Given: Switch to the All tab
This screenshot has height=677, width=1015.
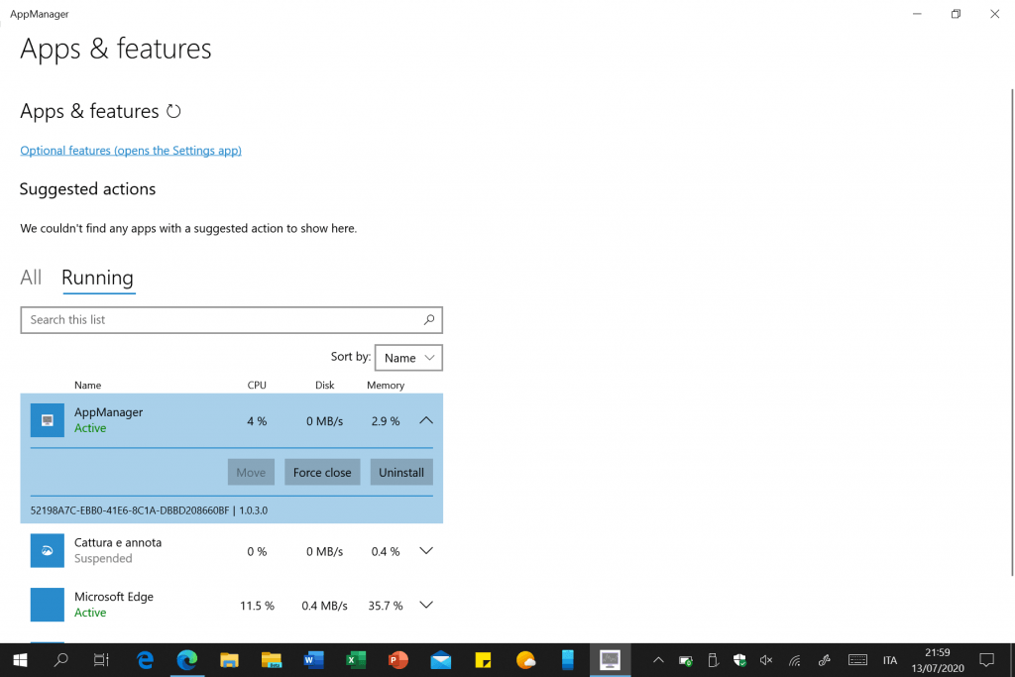Looking at the screenshot, I should tap(31, 278).
